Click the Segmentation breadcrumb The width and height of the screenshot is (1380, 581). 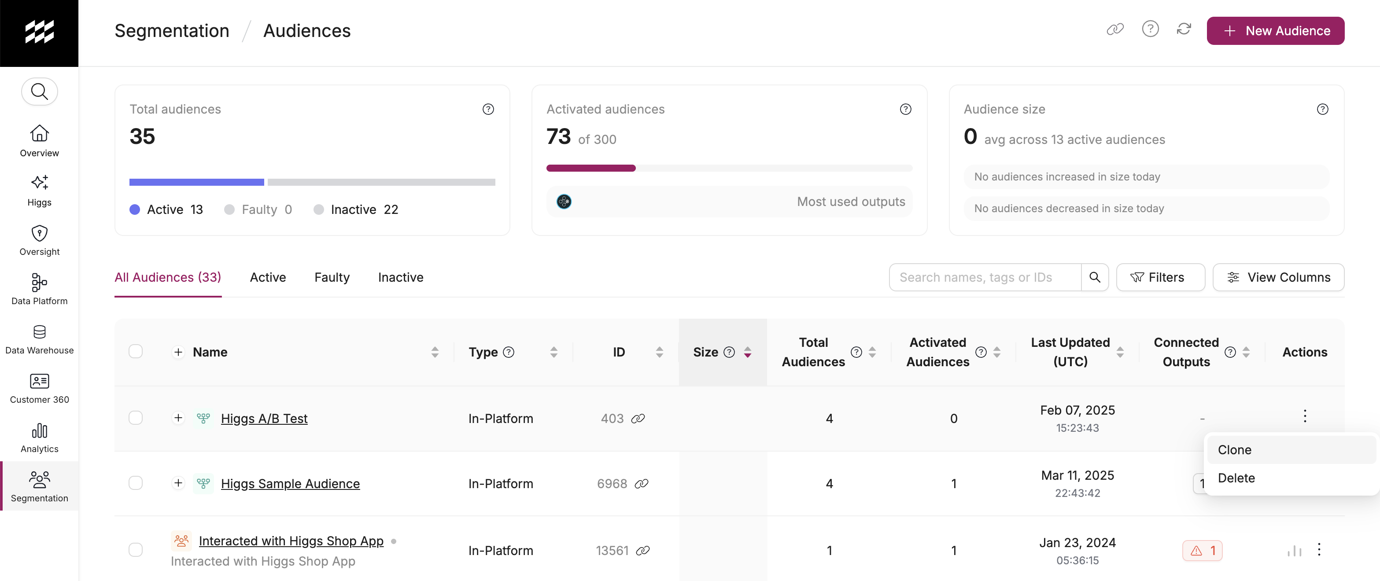click(x=172, y=30)
